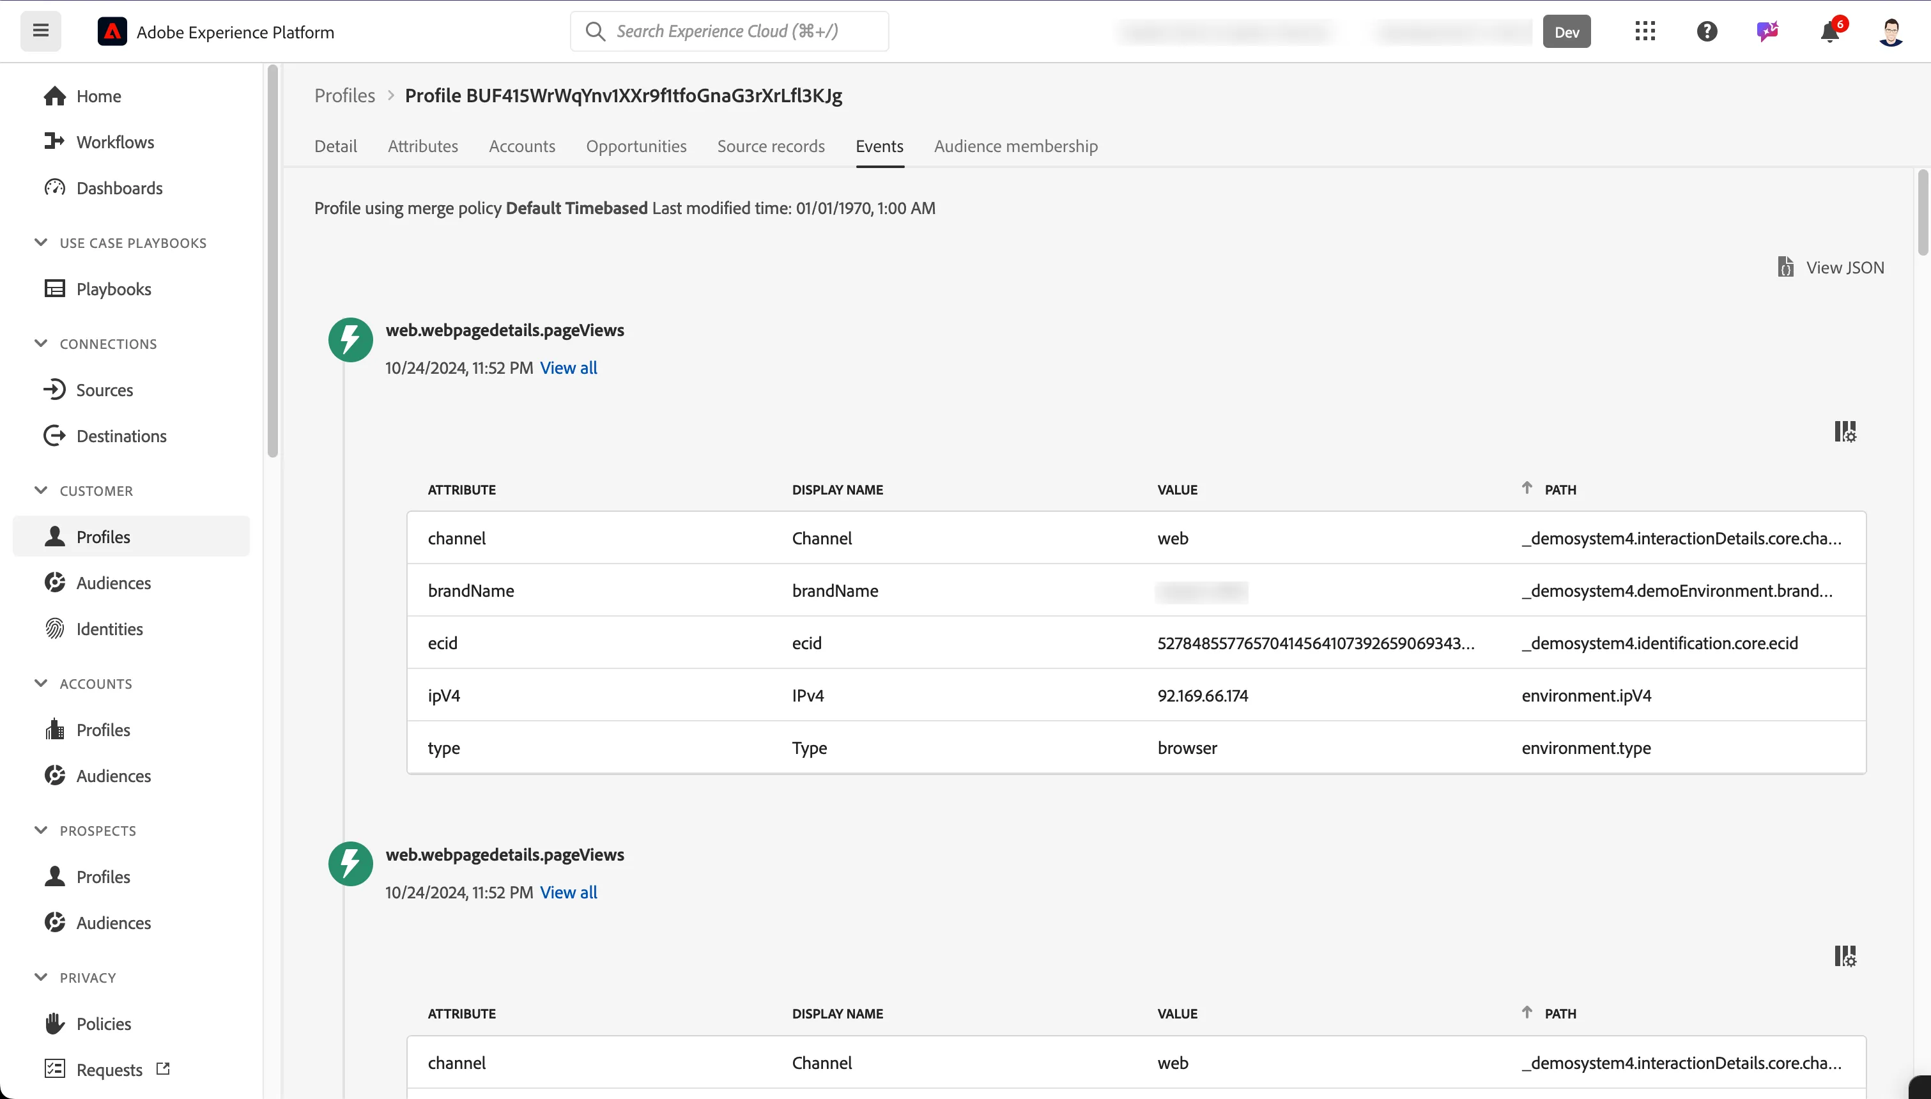Collapse the USE CASE PLAYBOOKS section
This screenshot has height=1099, width=1931.
point(41,242)
